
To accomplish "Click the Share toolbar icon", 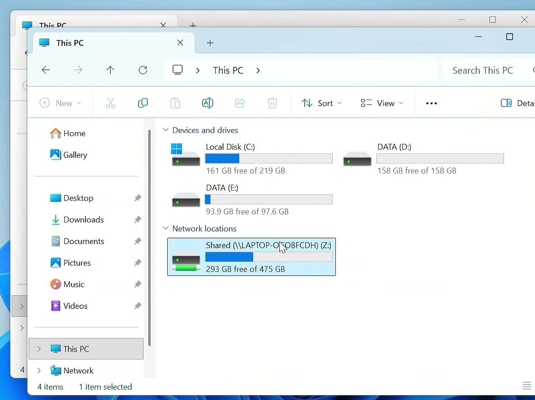I will pyautogui.click(x=240, y=103).
